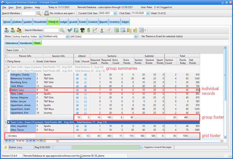Image resolution: width=233 pixels, height=159 pixels.
Task: Click the Team Color grouping button
Action: point(15,50)
